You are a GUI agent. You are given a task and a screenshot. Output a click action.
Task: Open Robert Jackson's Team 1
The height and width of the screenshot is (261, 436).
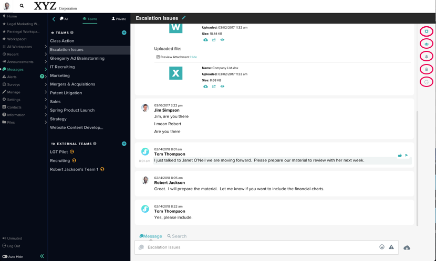point(74,169)
